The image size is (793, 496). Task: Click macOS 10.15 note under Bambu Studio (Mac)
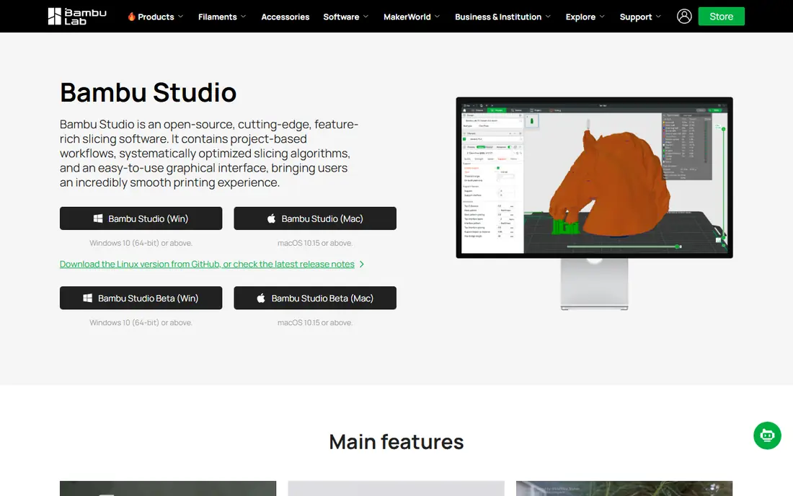[315, 243]
